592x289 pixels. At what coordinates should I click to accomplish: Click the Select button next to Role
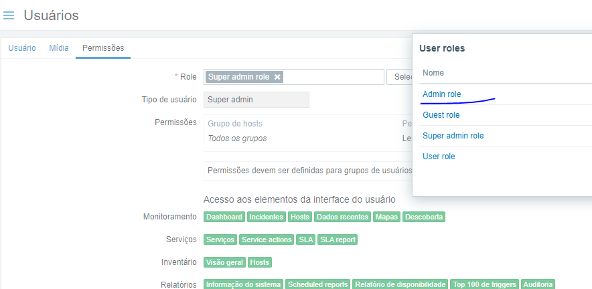click(x=400, y=77)
